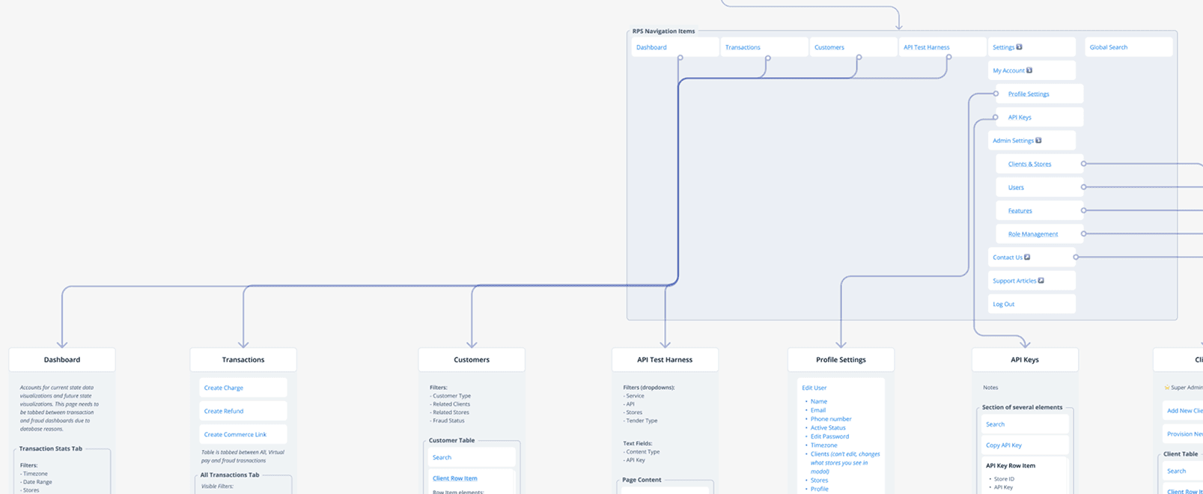
Task: Click Edit User under Profile Settings
Action: click(814, 388)
